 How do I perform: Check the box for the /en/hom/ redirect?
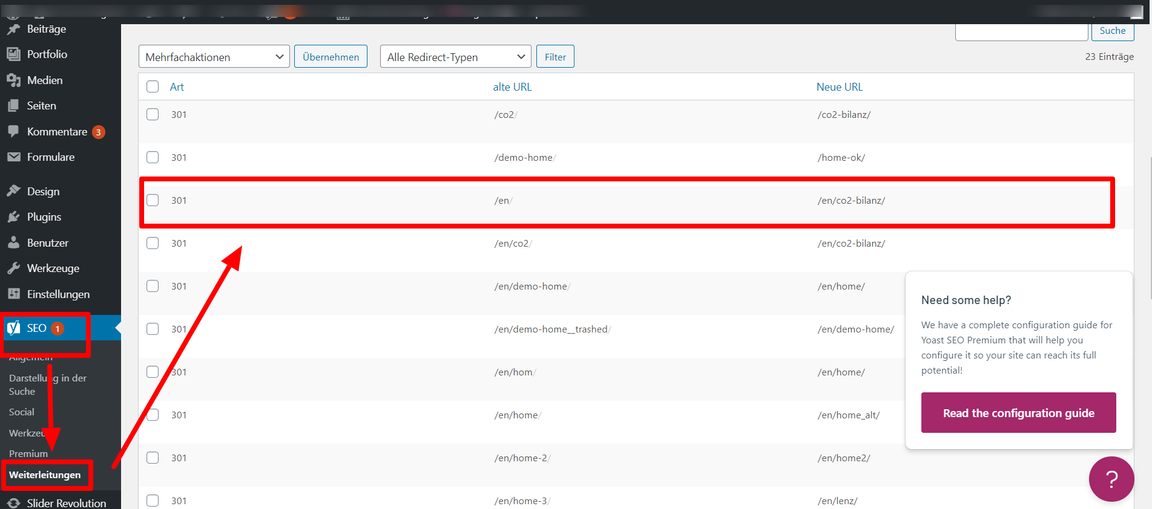click(153, 372)
